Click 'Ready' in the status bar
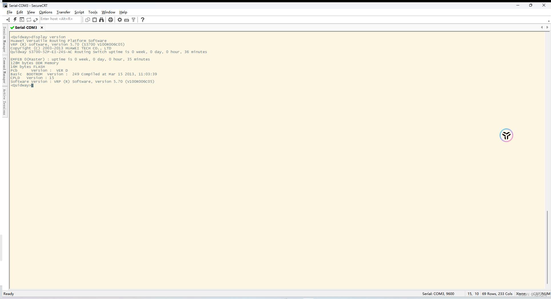The width and height of the screenshot is (551, 299). click(9, 294)
